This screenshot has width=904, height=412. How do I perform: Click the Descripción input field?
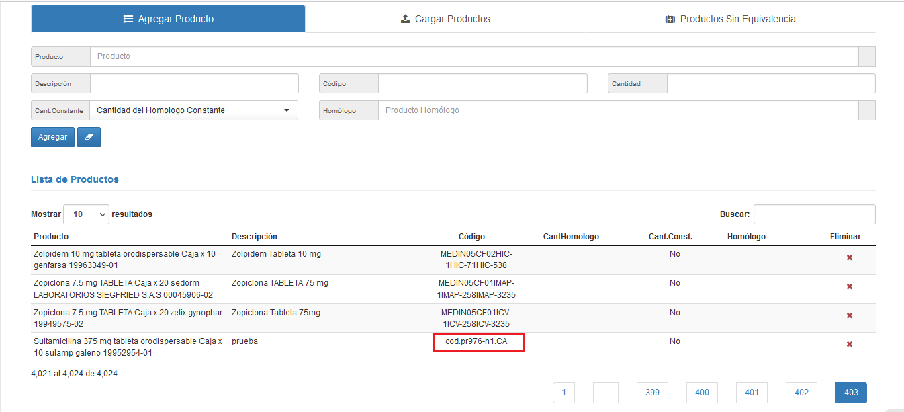(194, 83)
